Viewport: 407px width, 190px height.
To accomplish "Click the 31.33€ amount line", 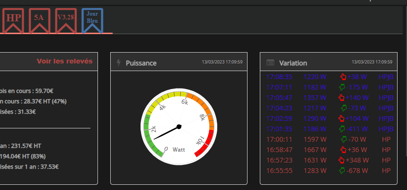I will [27, 112].
